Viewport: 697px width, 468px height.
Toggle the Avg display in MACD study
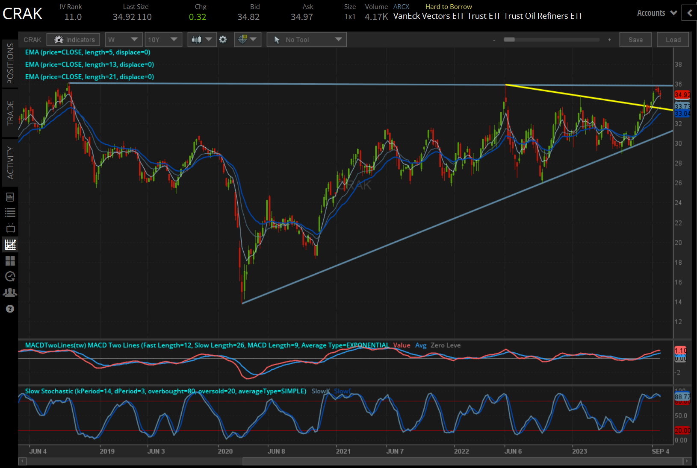pyautogui.click(x=421, y=345)
